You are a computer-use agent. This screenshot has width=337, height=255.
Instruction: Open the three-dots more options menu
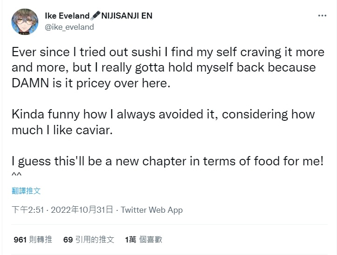(x=322, y=15)
